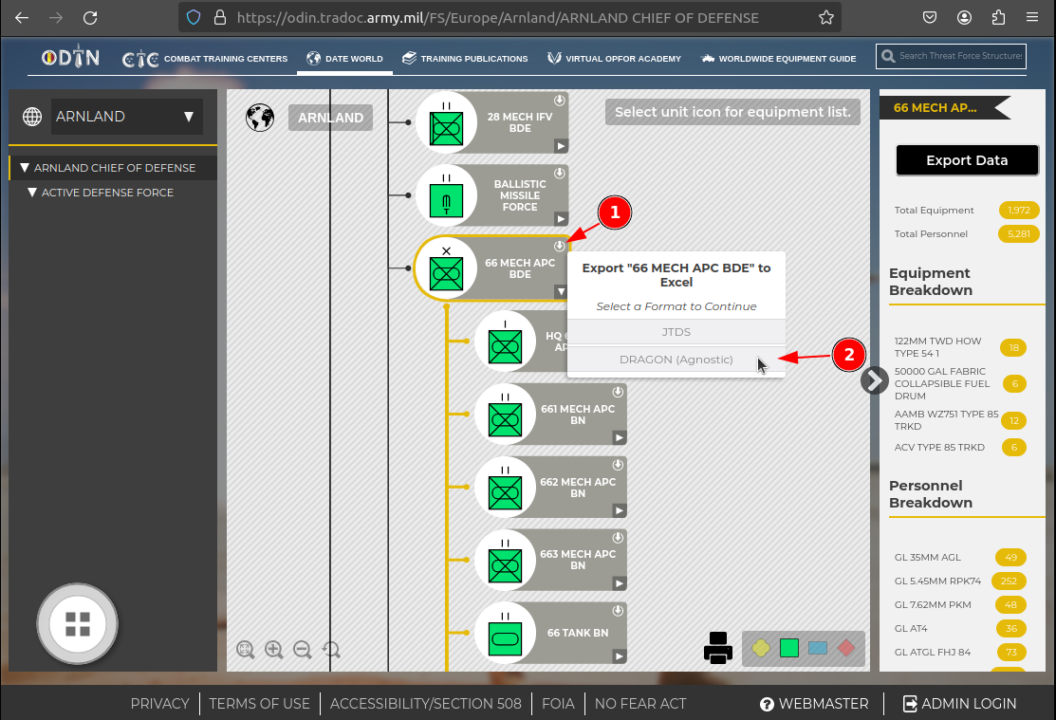Choose DRAGON (Agnostic) export format
This screenshot has width=1056, height=720.
[x=676, y=360]
